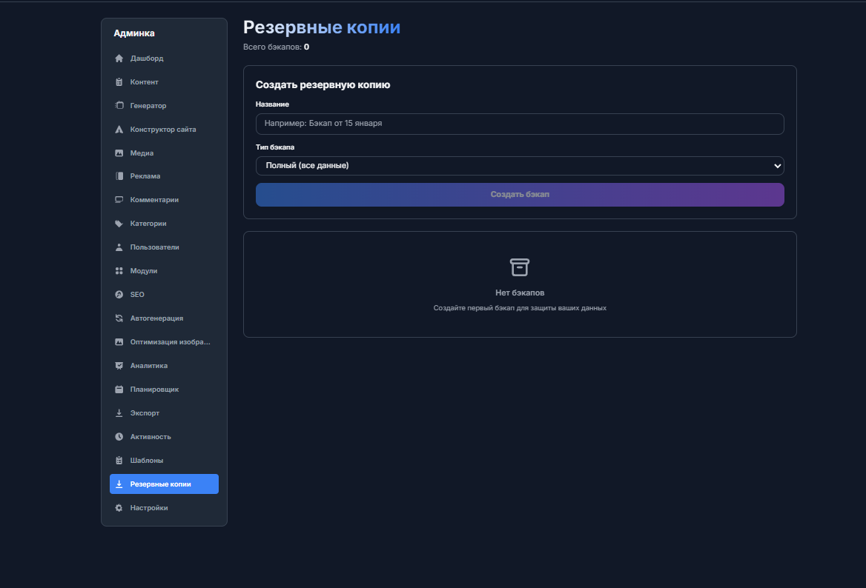Select Экспорт in the sidebar menu
This screenshot has width=866, height=588.
145,413
